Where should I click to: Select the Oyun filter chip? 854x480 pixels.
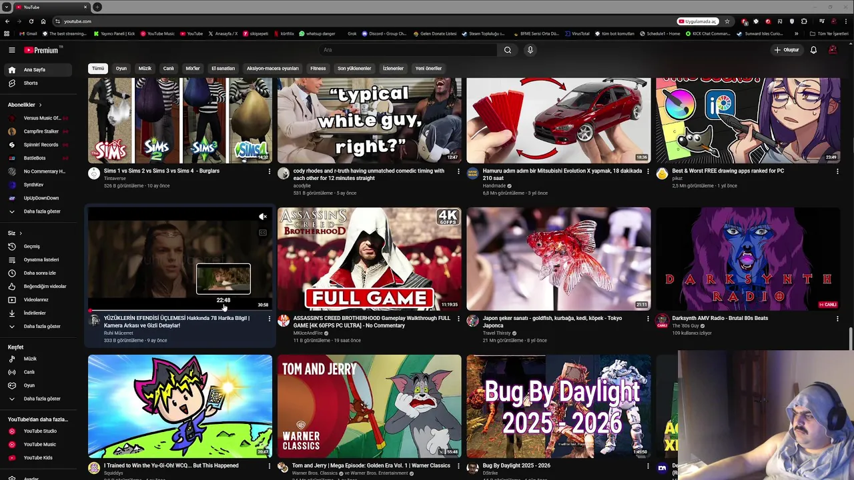pos(121,68)
